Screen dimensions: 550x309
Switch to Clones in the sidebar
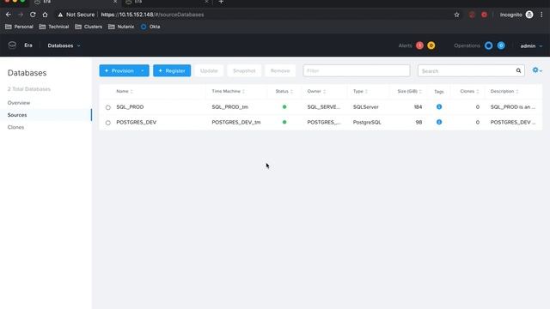[15, 127]
